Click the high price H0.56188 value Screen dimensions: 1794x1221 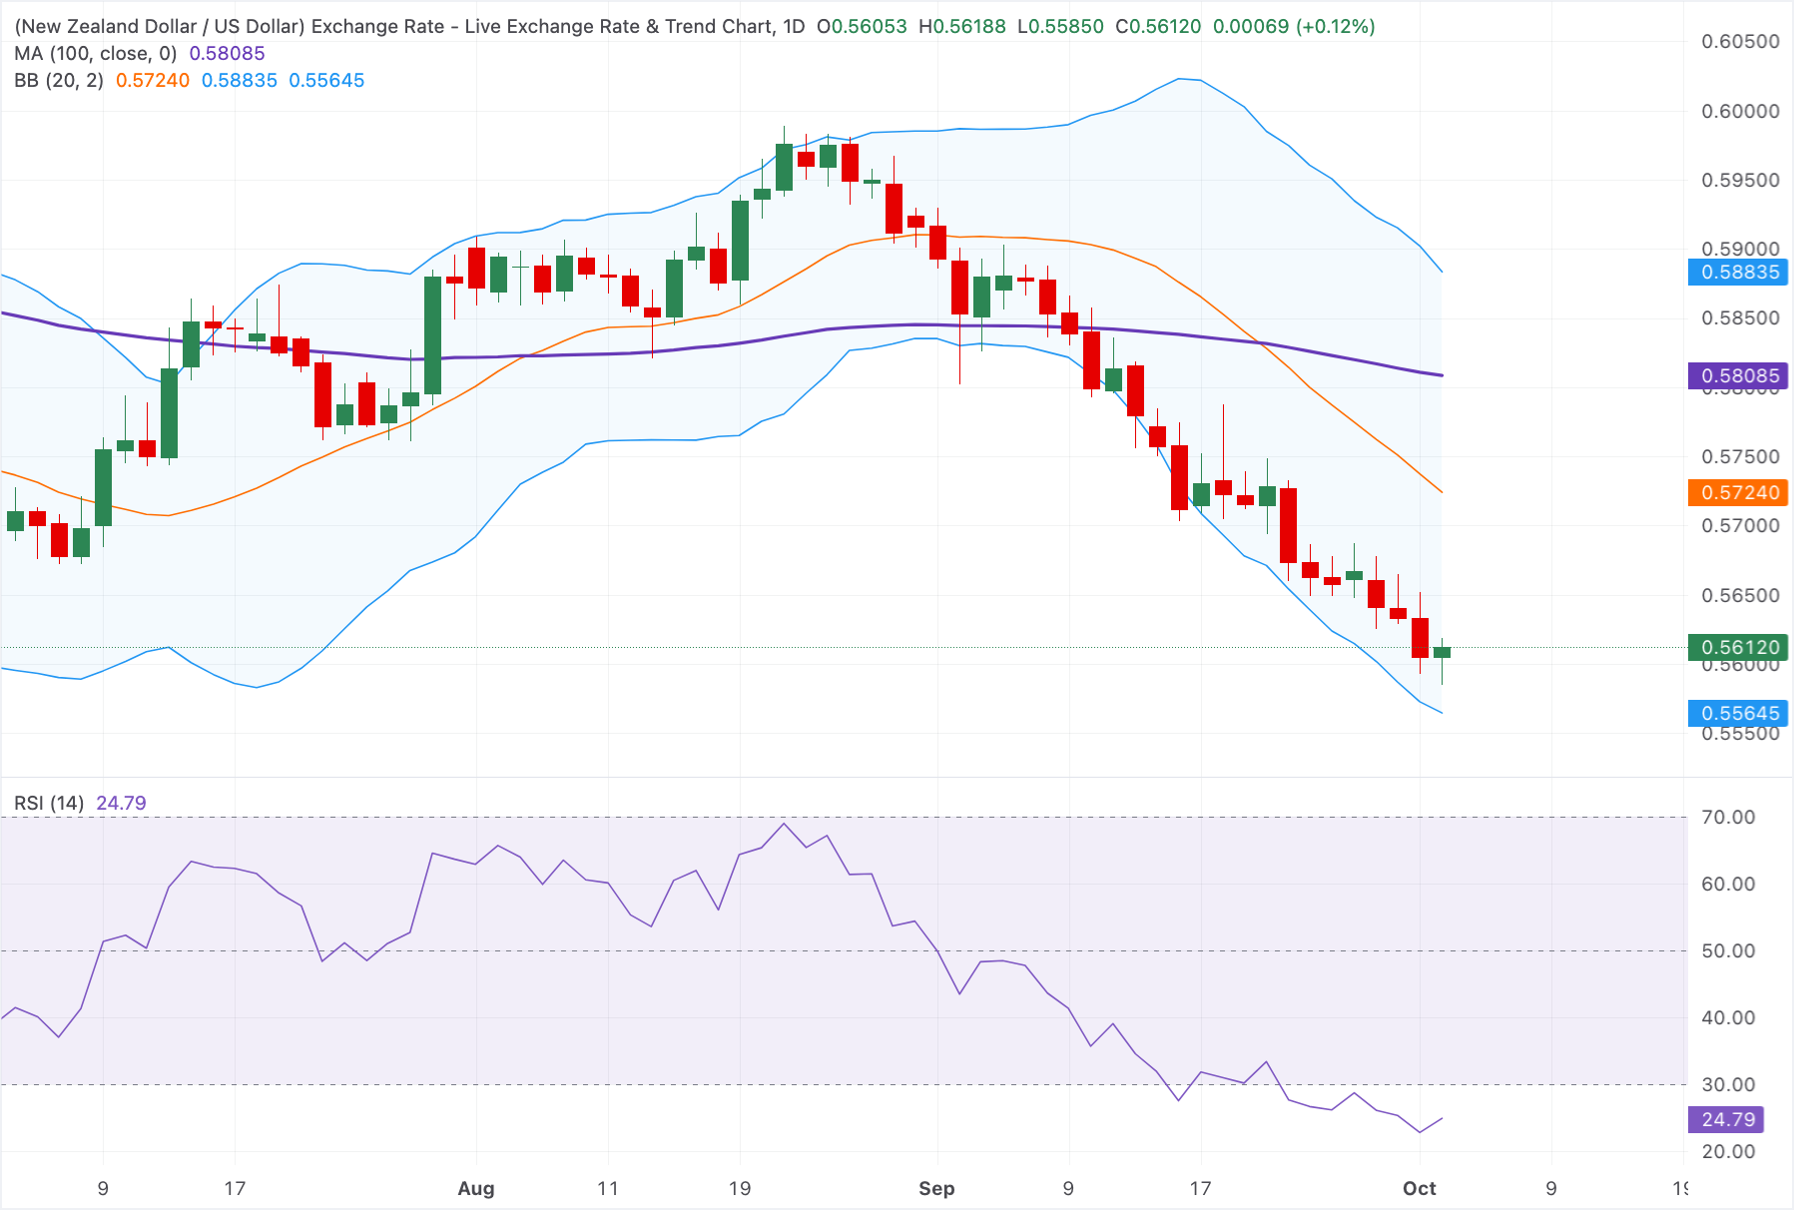962,26
